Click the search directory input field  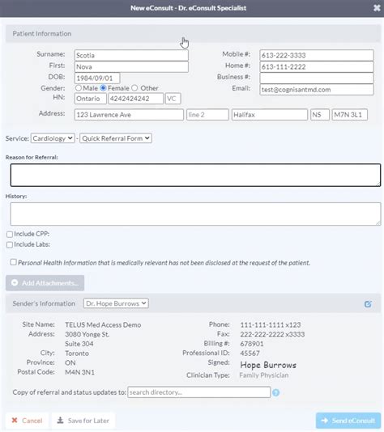199,392
